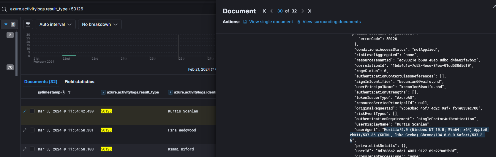Click the search magnifier icon in query bar
496x157 pixels.
point(4,9)
